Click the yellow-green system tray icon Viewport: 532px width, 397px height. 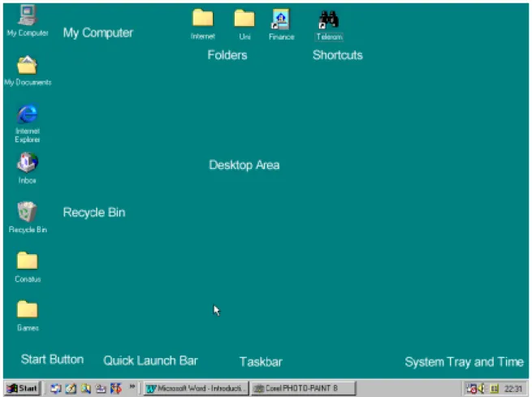tap(494, 389)
